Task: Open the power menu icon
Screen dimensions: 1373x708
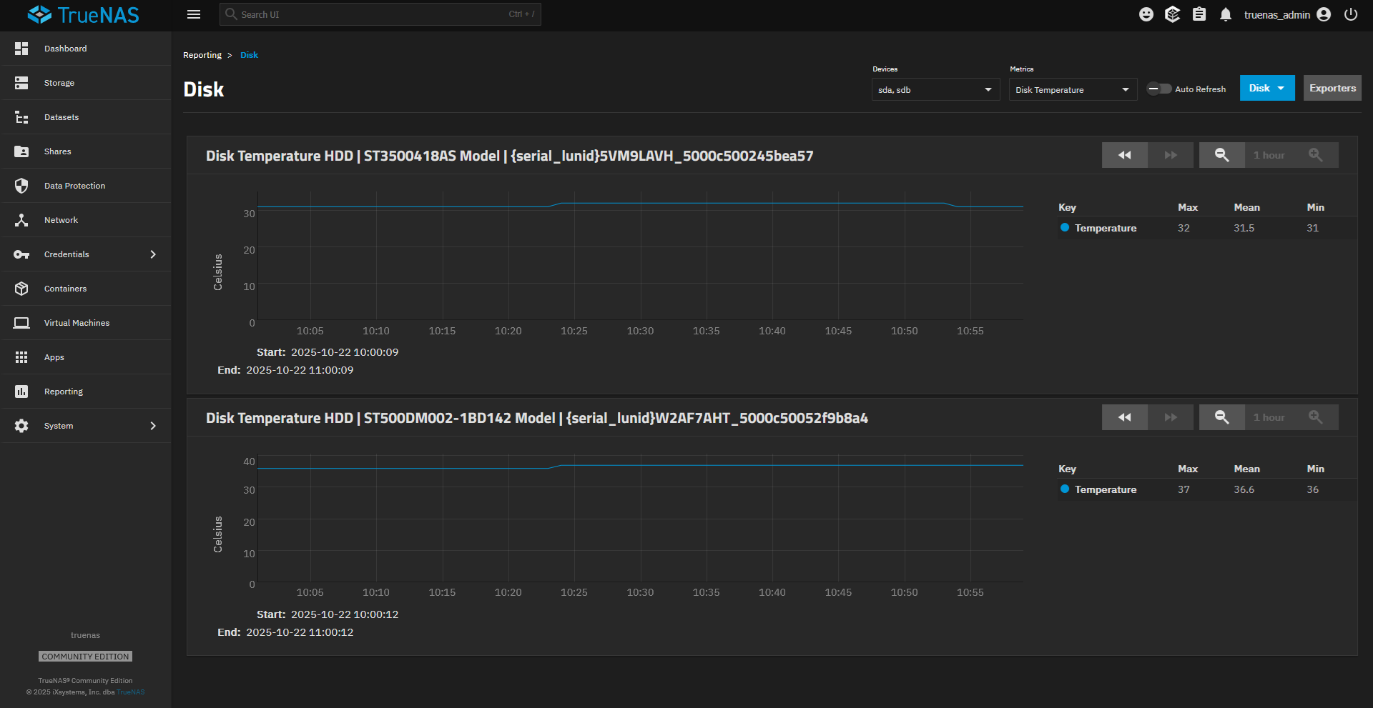Action: [x=1350, y=15]
